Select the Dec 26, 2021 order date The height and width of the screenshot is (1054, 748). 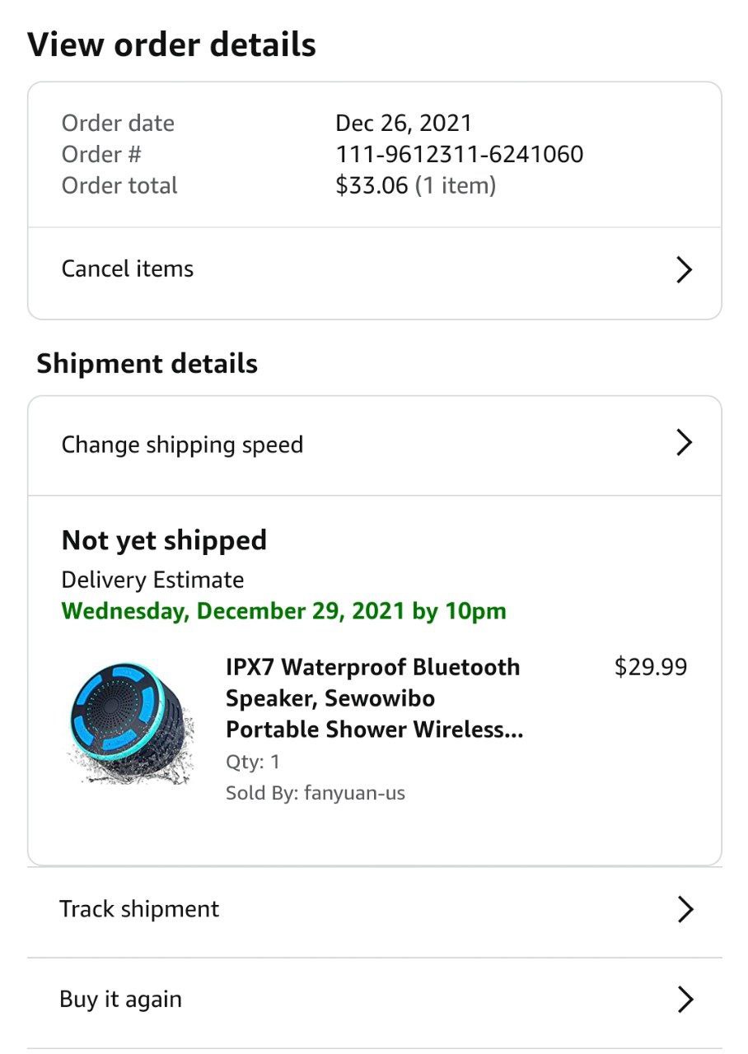[404, 124]
